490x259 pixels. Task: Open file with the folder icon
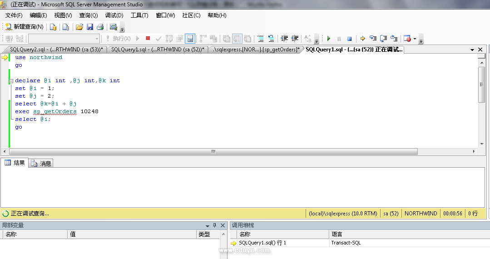click(x=79, y=27)
